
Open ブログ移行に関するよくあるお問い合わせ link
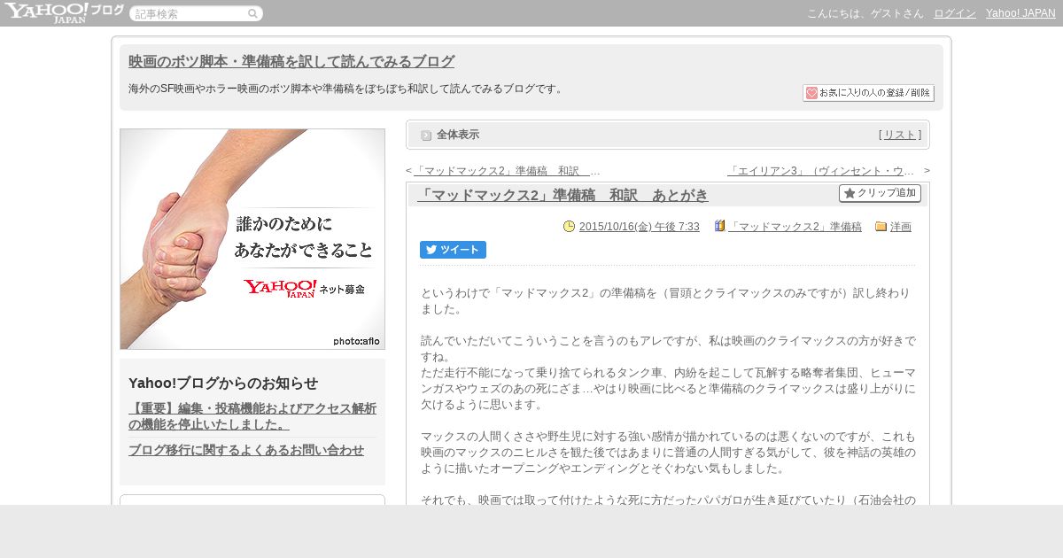(246, 450)
